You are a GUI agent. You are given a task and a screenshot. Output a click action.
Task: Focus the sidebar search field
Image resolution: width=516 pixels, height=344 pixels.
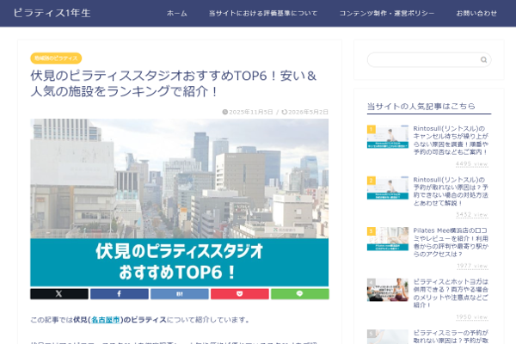(429, 59)
